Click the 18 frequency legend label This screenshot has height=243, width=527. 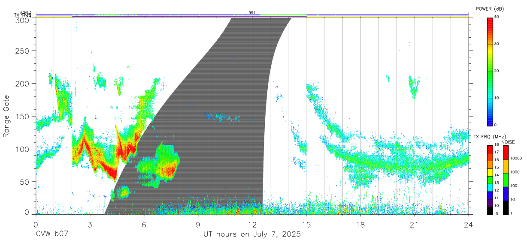pos(497,145)
